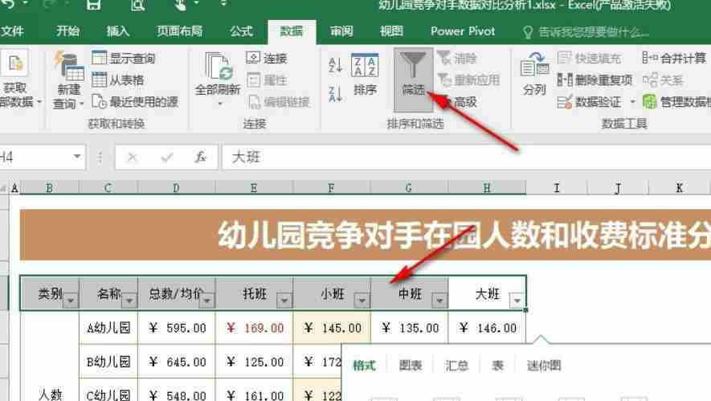The width and height of the screenshot is (711, 401).
Task: Click Consolidate (合并计算)
Action: tap(674, 58)
